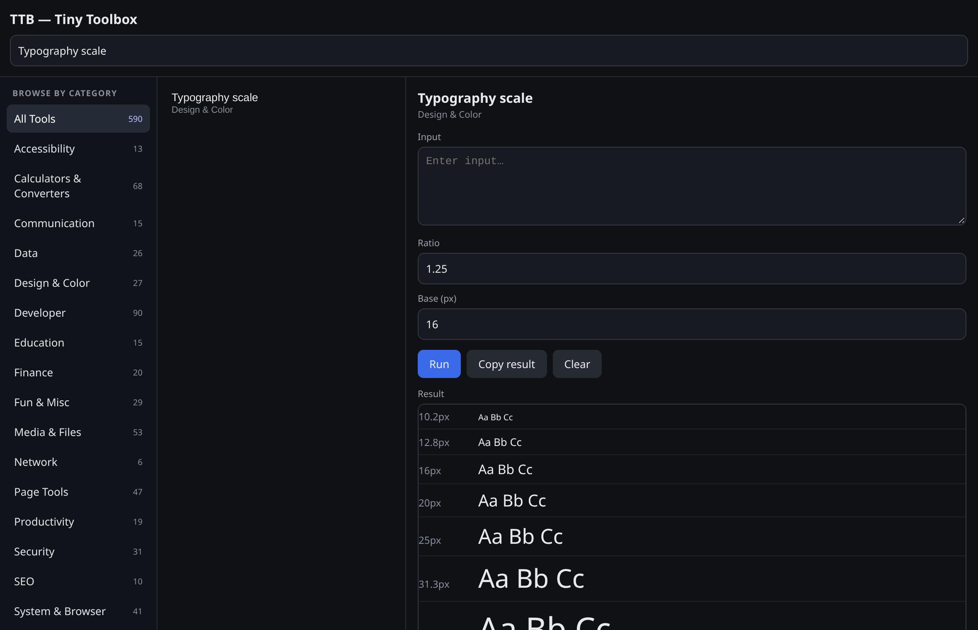Open the System & Browser category
Viewport: 978px width, 630px height.
78,611
